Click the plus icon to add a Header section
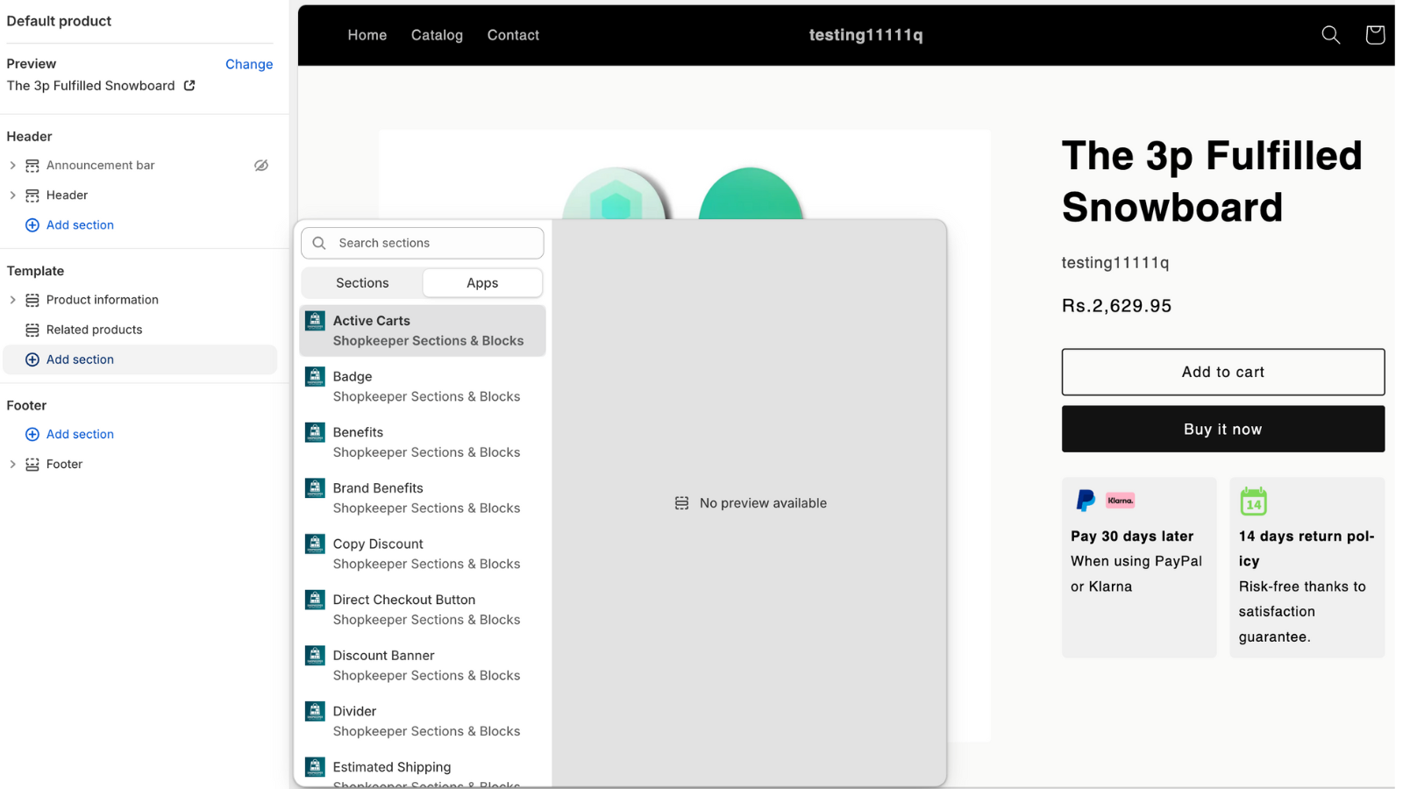This screenshot has width=1403, height=789. coord(32,224)
